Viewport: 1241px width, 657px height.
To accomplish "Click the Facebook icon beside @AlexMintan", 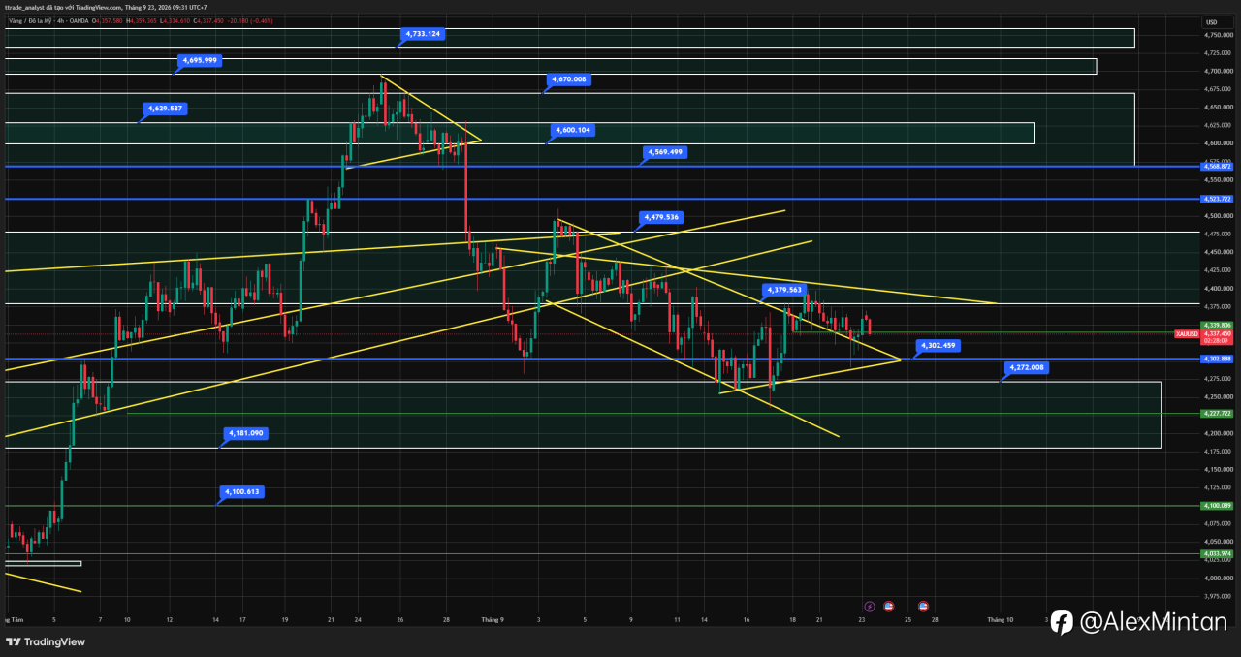I will [x=1062, y=622].
